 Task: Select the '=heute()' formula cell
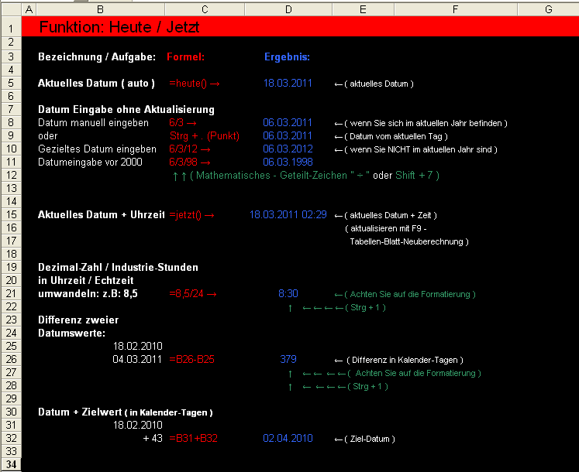[194, 84]
